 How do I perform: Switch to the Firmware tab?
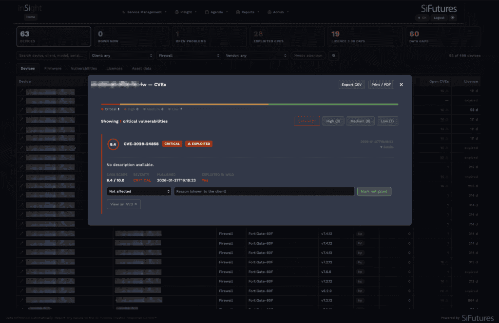(53, 68)
